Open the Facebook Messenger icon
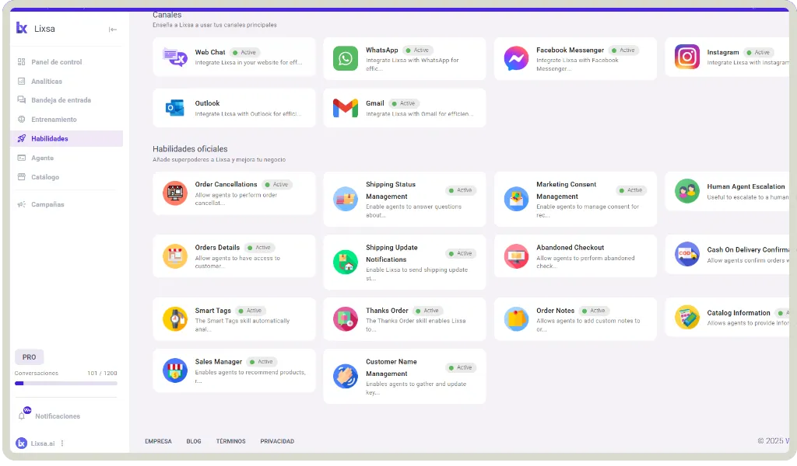The width and height of the screenshot is (797, 466). coord(516,58)
